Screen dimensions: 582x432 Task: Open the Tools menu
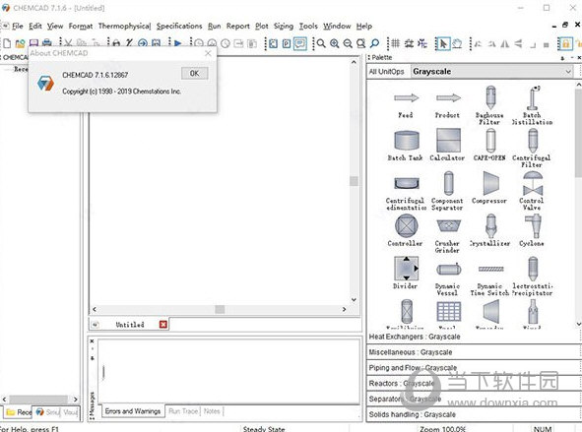pos(308,26)
